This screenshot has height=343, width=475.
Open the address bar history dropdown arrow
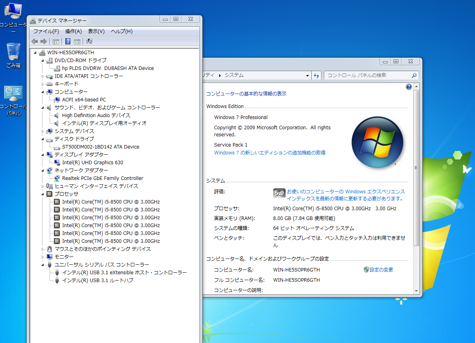click(308, 75)
